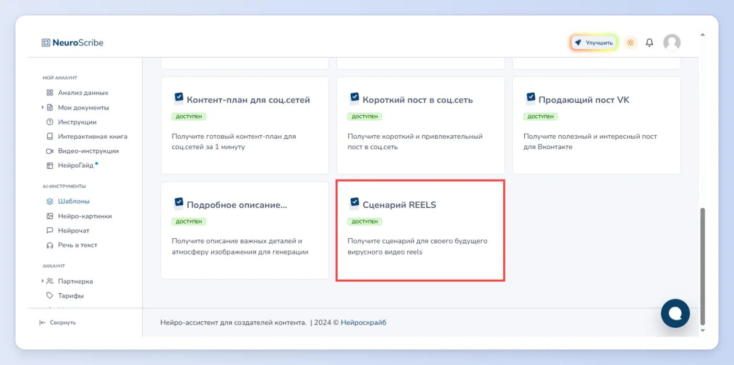Screen dimensions: 734x365
Task: Open the user avatar profile menu
Action: click(x=672, y=43)
